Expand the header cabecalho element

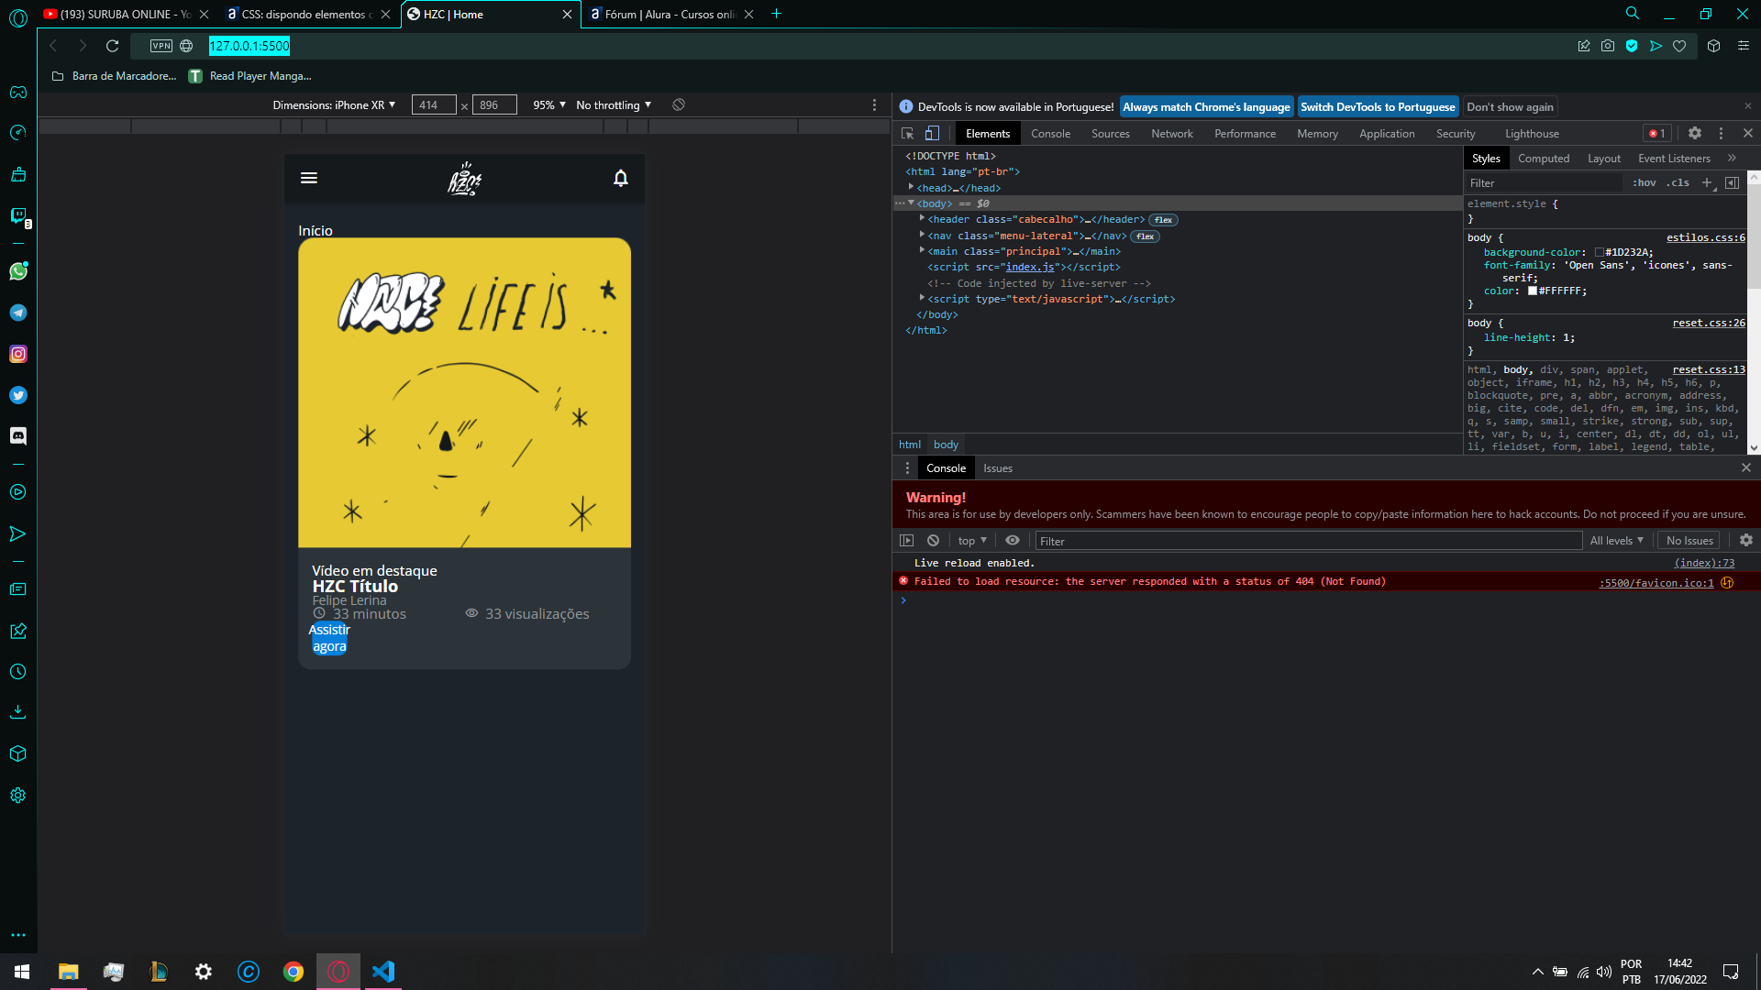point(922,218)
